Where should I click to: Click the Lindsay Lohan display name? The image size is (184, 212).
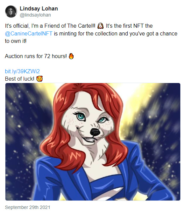pos(39,9)
